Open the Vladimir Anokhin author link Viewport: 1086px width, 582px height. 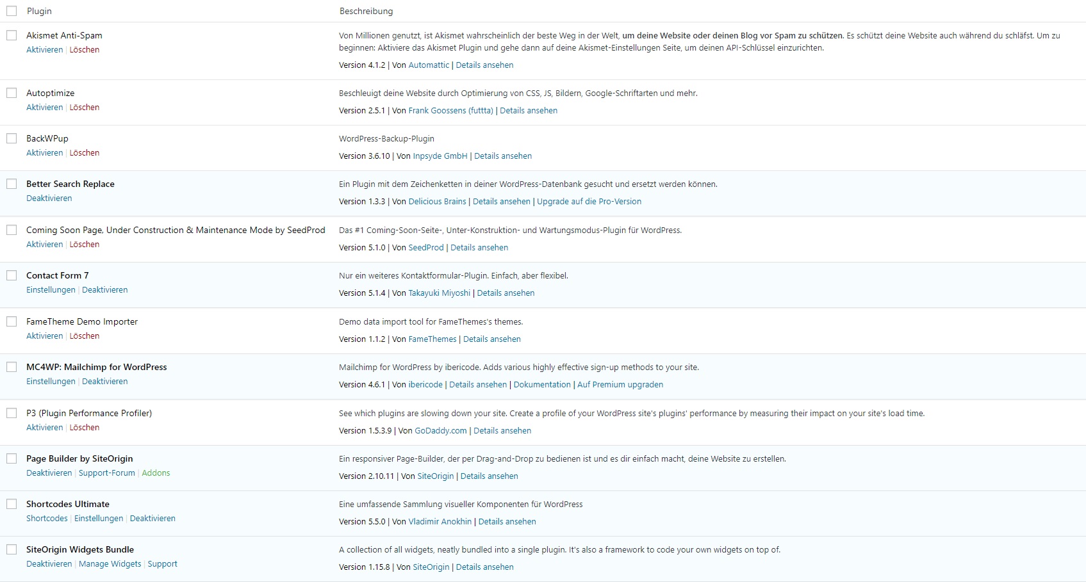[x=440, y=522]
